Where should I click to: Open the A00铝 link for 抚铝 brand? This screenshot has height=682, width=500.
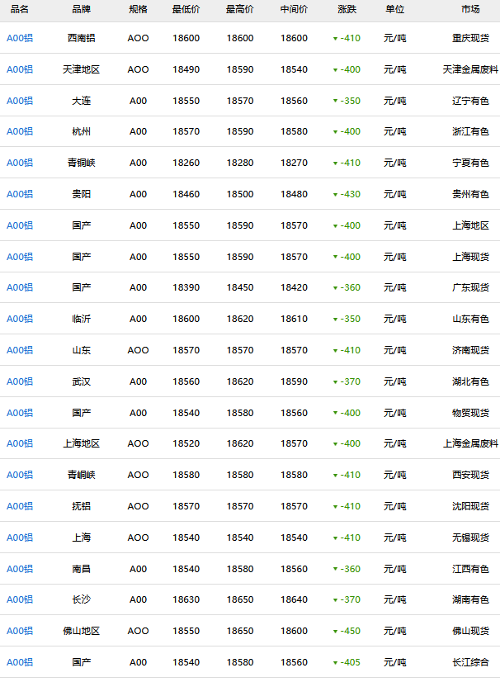coord(20,507)
